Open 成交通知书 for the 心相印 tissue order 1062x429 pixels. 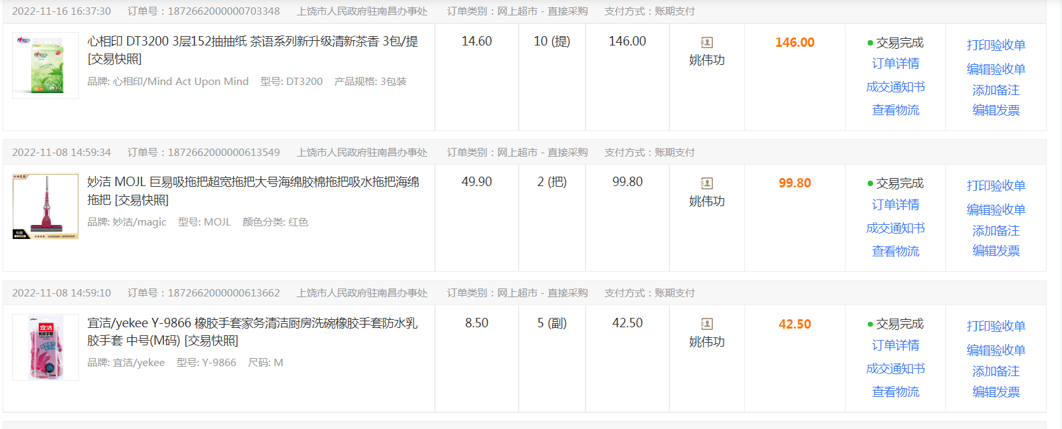pyautogui.click(x=895, y=87)
